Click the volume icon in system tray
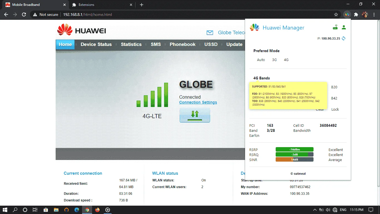 [328, 210]
